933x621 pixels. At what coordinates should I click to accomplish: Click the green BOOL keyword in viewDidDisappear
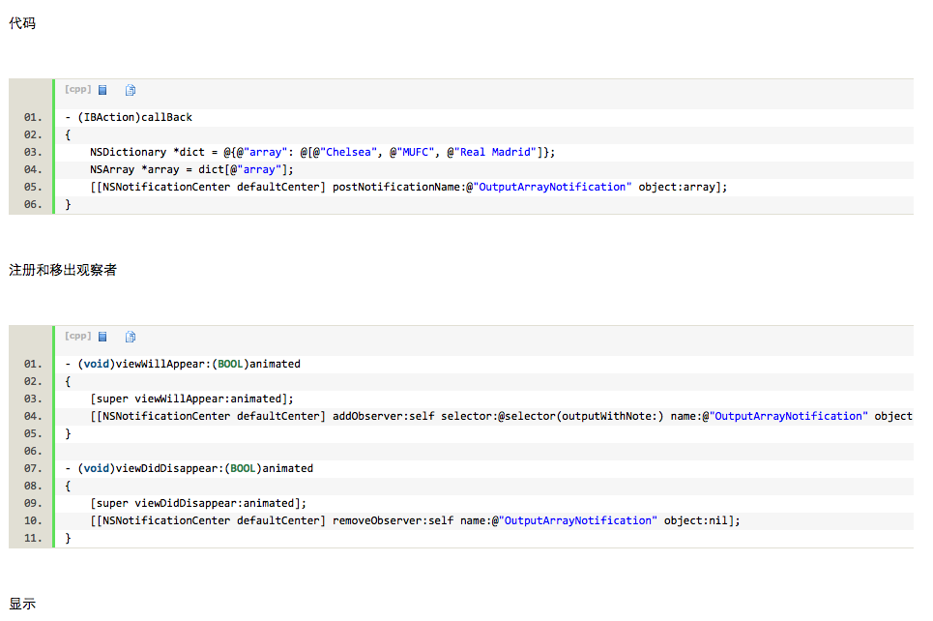tap(243, 468)
